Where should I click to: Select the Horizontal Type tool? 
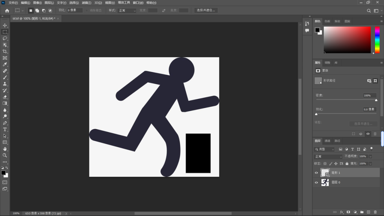point(5,129)
